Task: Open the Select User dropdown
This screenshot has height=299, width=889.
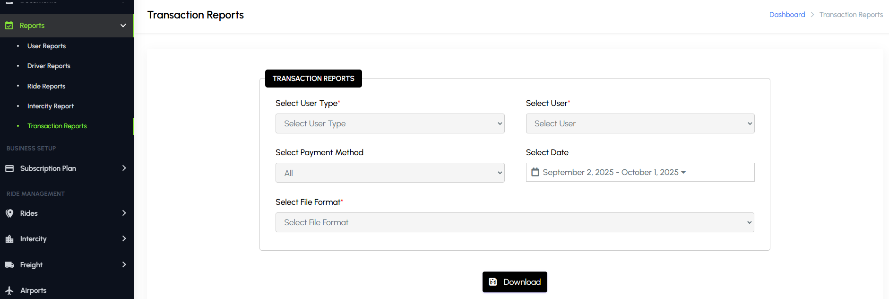Action: [640, 123]
